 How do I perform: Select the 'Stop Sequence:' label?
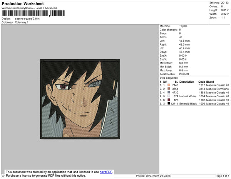[169, 78]
